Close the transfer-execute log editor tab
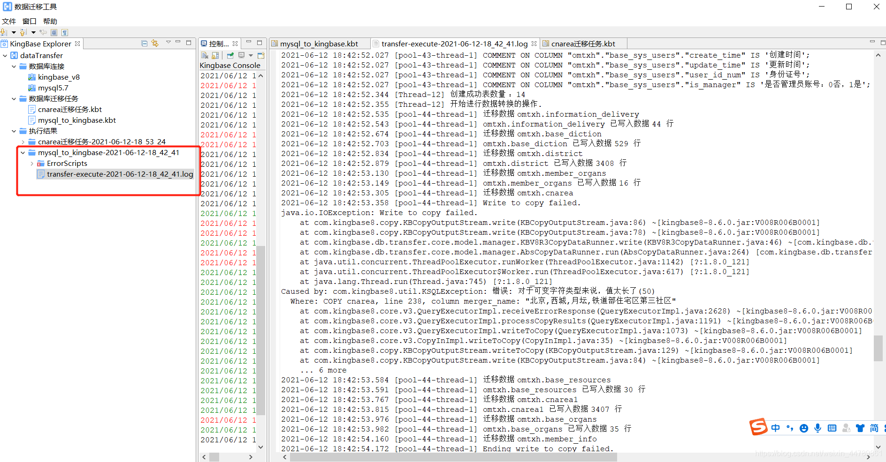This screenshot has width=886, height=462. click(534, 44)
